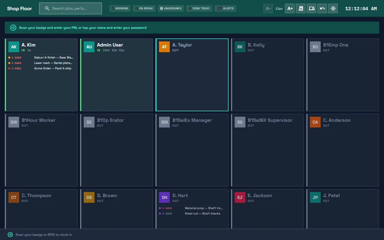384x240 pixels.
Task: Open the receipt/log icon in toolbar
Action: coord(301,8)
